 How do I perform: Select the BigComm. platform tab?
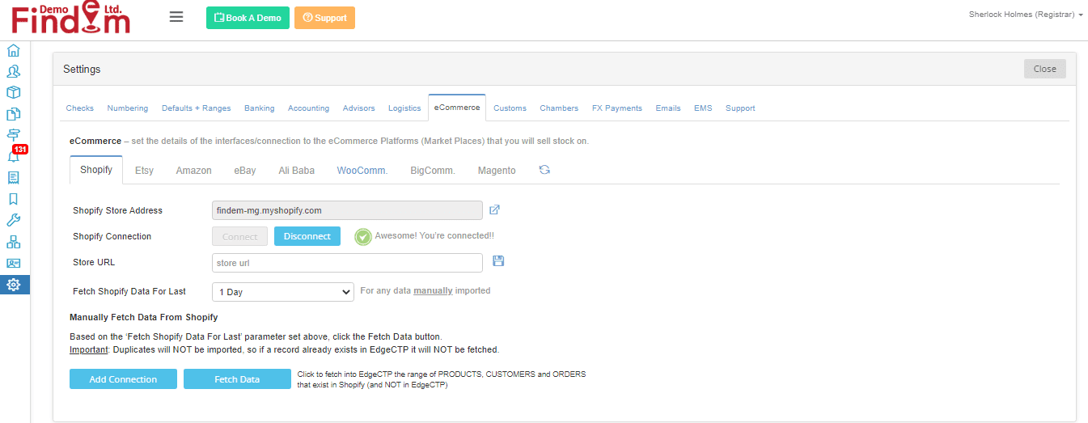pyautogui.click(x=433, y=171)
